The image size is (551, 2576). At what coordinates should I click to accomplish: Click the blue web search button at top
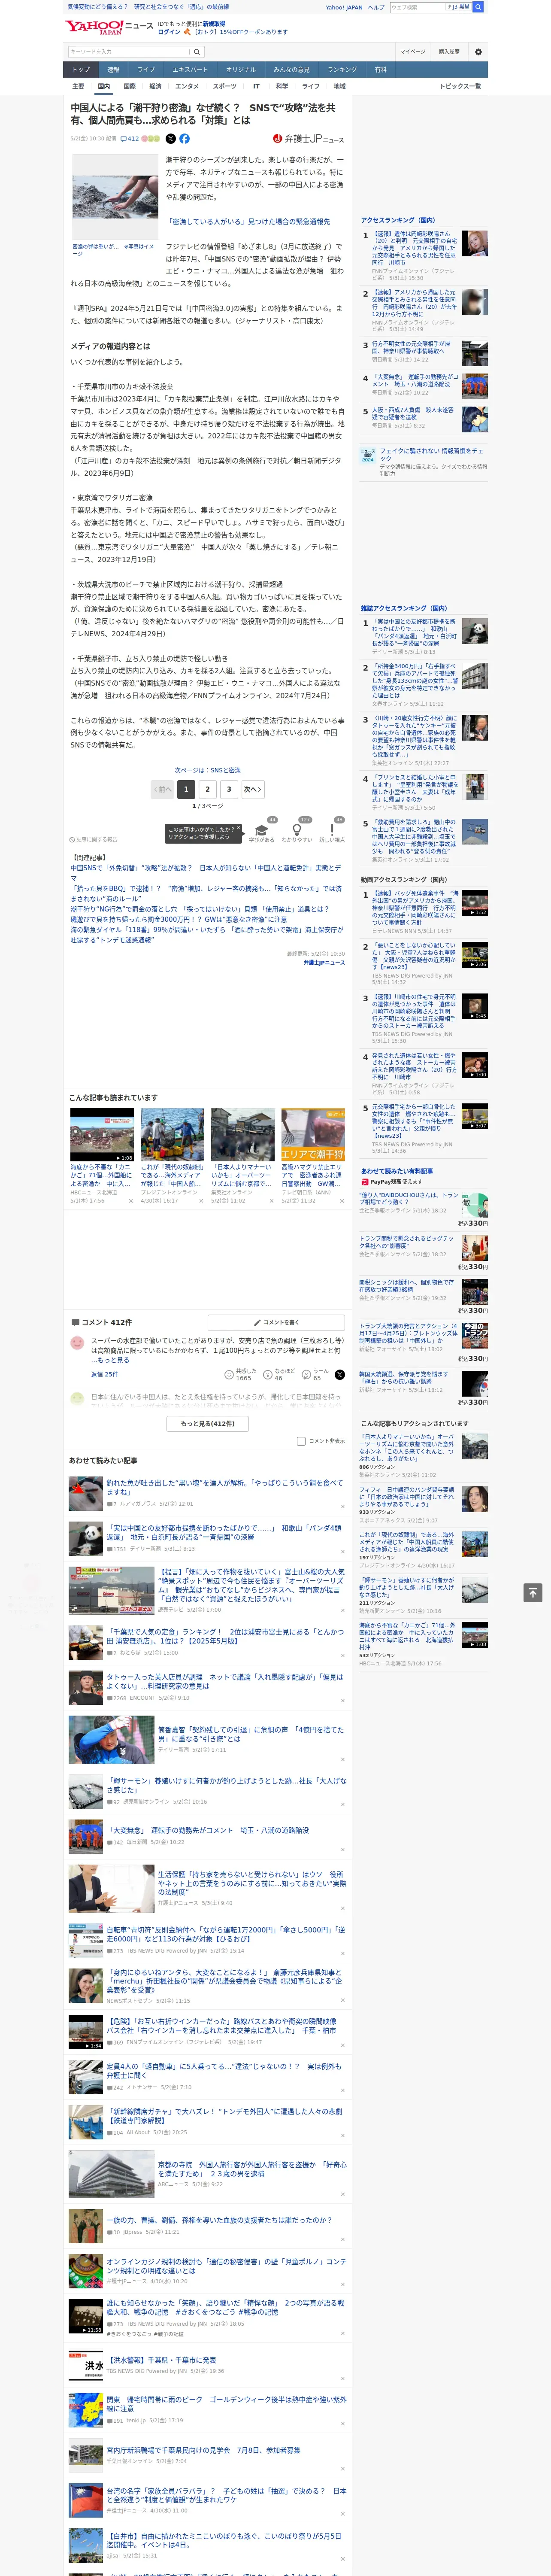click(478, 7)
